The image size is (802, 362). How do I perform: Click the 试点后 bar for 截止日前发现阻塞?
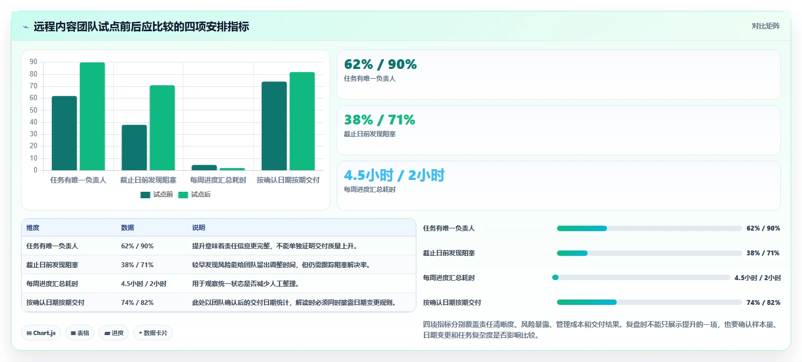pyautogui.click(x=162, y=128)
